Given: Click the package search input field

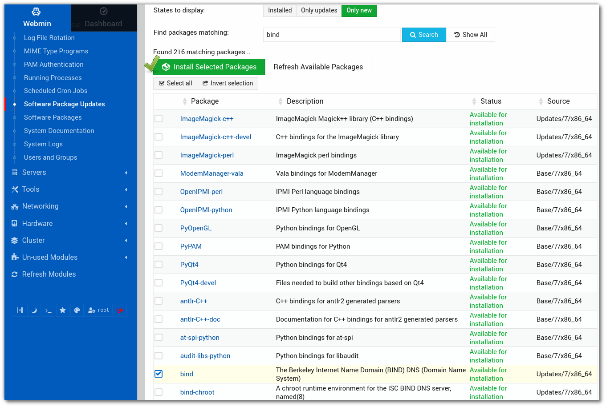Looking at the screenshot, I should [332, 35].
